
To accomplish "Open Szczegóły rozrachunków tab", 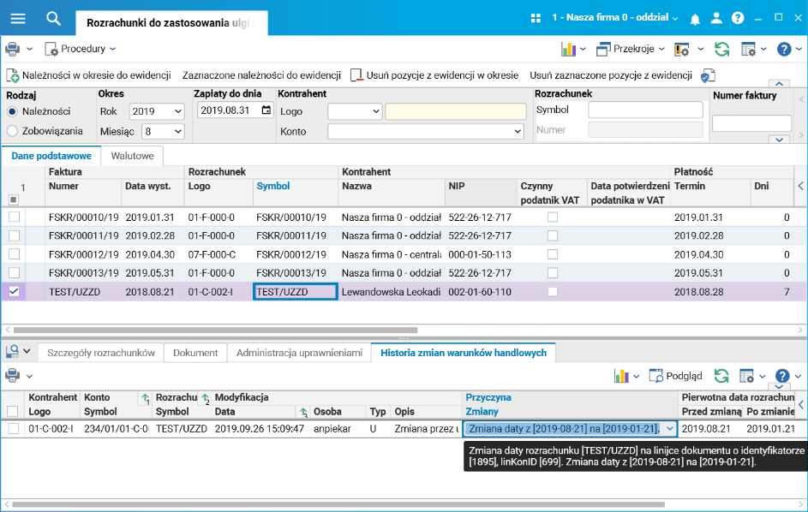I will point(101,353).
